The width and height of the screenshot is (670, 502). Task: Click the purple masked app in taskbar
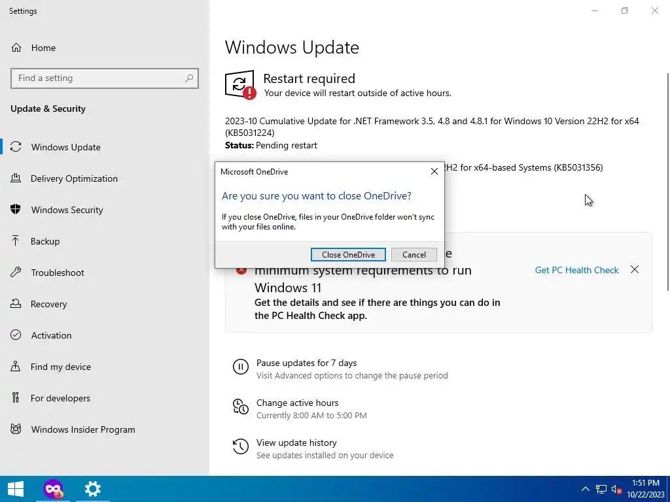[53, 489]
